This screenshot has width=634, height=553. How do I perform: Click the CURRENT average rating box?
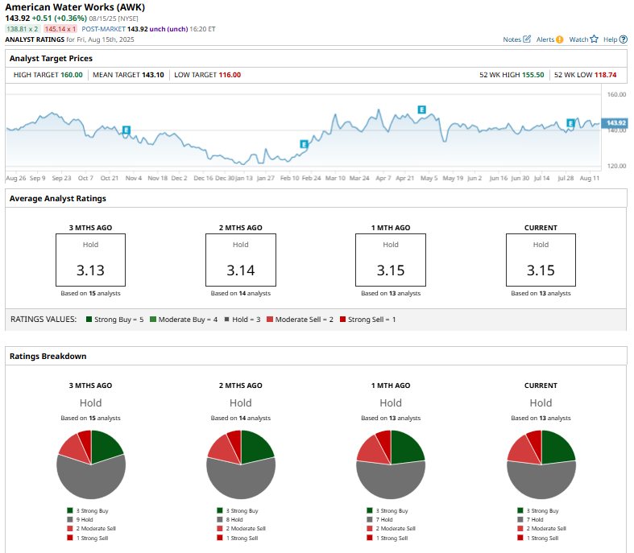coord(541,260)
